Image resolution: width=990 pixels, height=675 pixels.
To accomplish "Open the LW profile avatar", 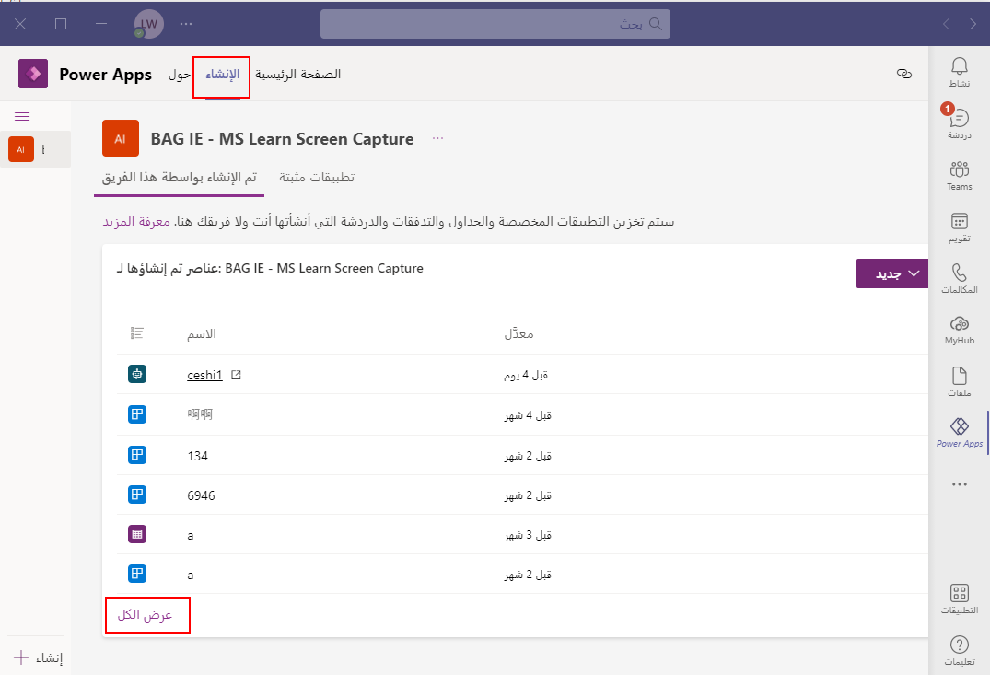I will point(149,24).
